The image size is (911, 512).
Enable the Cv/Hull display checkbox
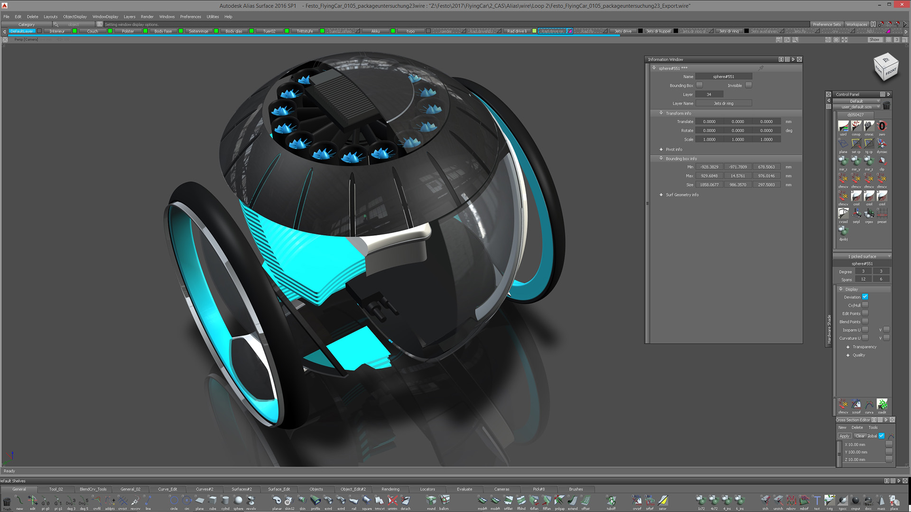tap(865, 305)
